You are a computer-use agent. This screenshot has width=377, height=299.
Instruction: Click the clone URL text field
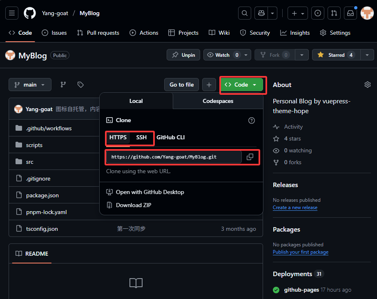point(174,157)
